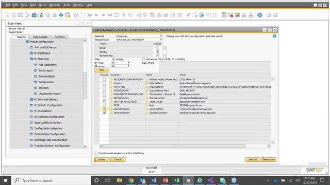
Task: Open the Modules menu
Action: (x=55, y=5)
